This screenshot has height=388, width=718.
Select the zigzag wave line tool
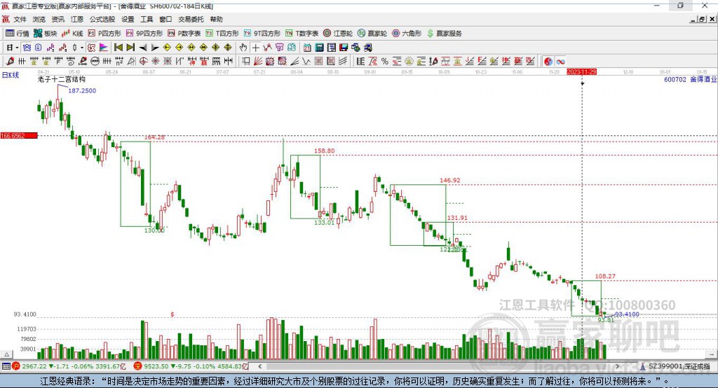click(x=306, y=61)
